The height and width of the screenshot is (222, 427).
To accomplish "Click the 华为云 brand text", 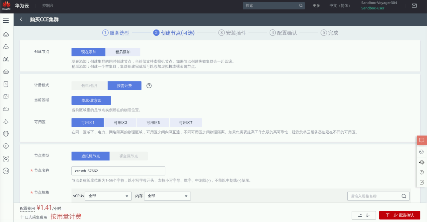I will click(x=22, y=6).
